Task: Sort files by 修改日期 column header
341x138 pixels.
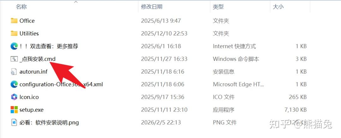Action: point(152,7)
